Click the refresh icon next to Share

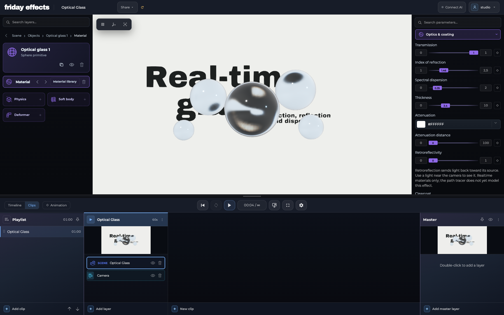[142, 7]
